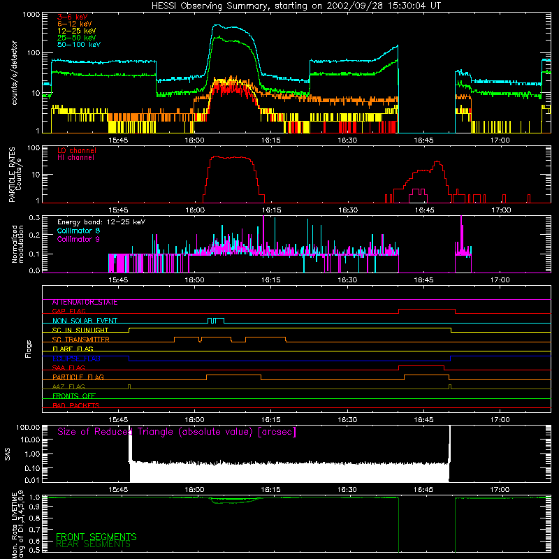
Task: Click the SAS axis label
Action: point(7,453)
